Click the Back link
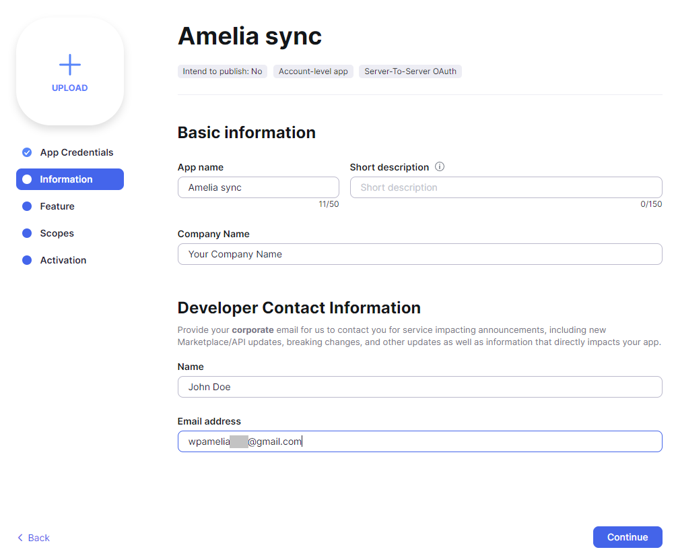 [x=38, y=538]
